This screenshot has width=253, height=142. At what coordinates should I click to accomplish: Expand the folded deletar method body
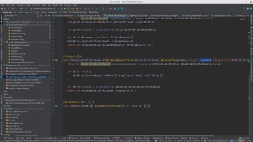(x=147, y=106)
